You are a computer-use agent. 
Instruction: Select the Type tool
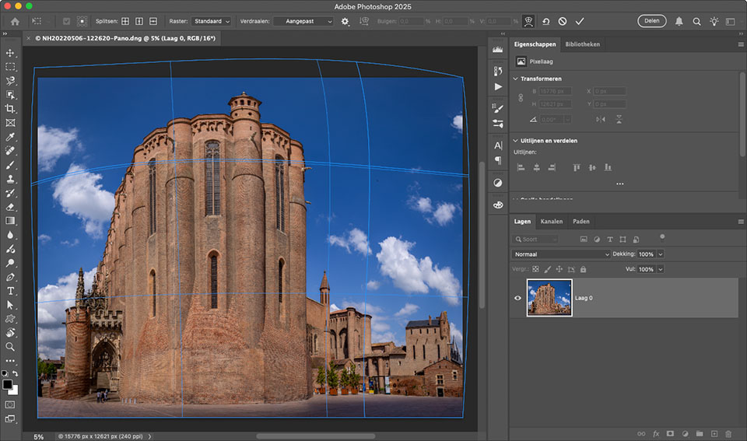click(x=10, y=291)
